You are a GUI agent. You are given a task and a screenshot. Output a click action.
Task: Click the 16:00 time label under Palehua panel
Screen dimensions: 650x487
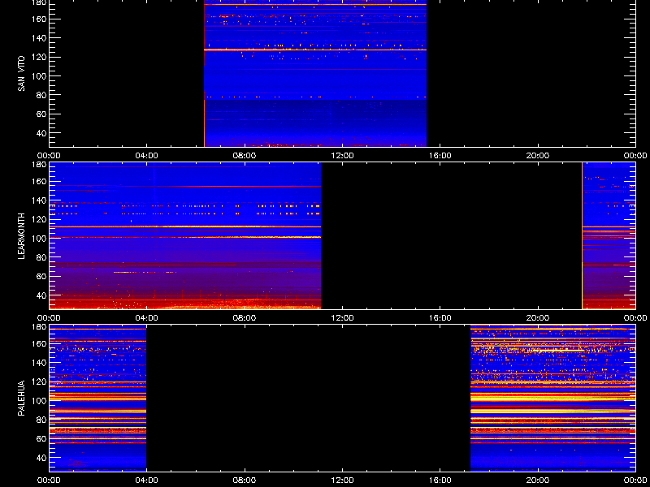[440, 481]
